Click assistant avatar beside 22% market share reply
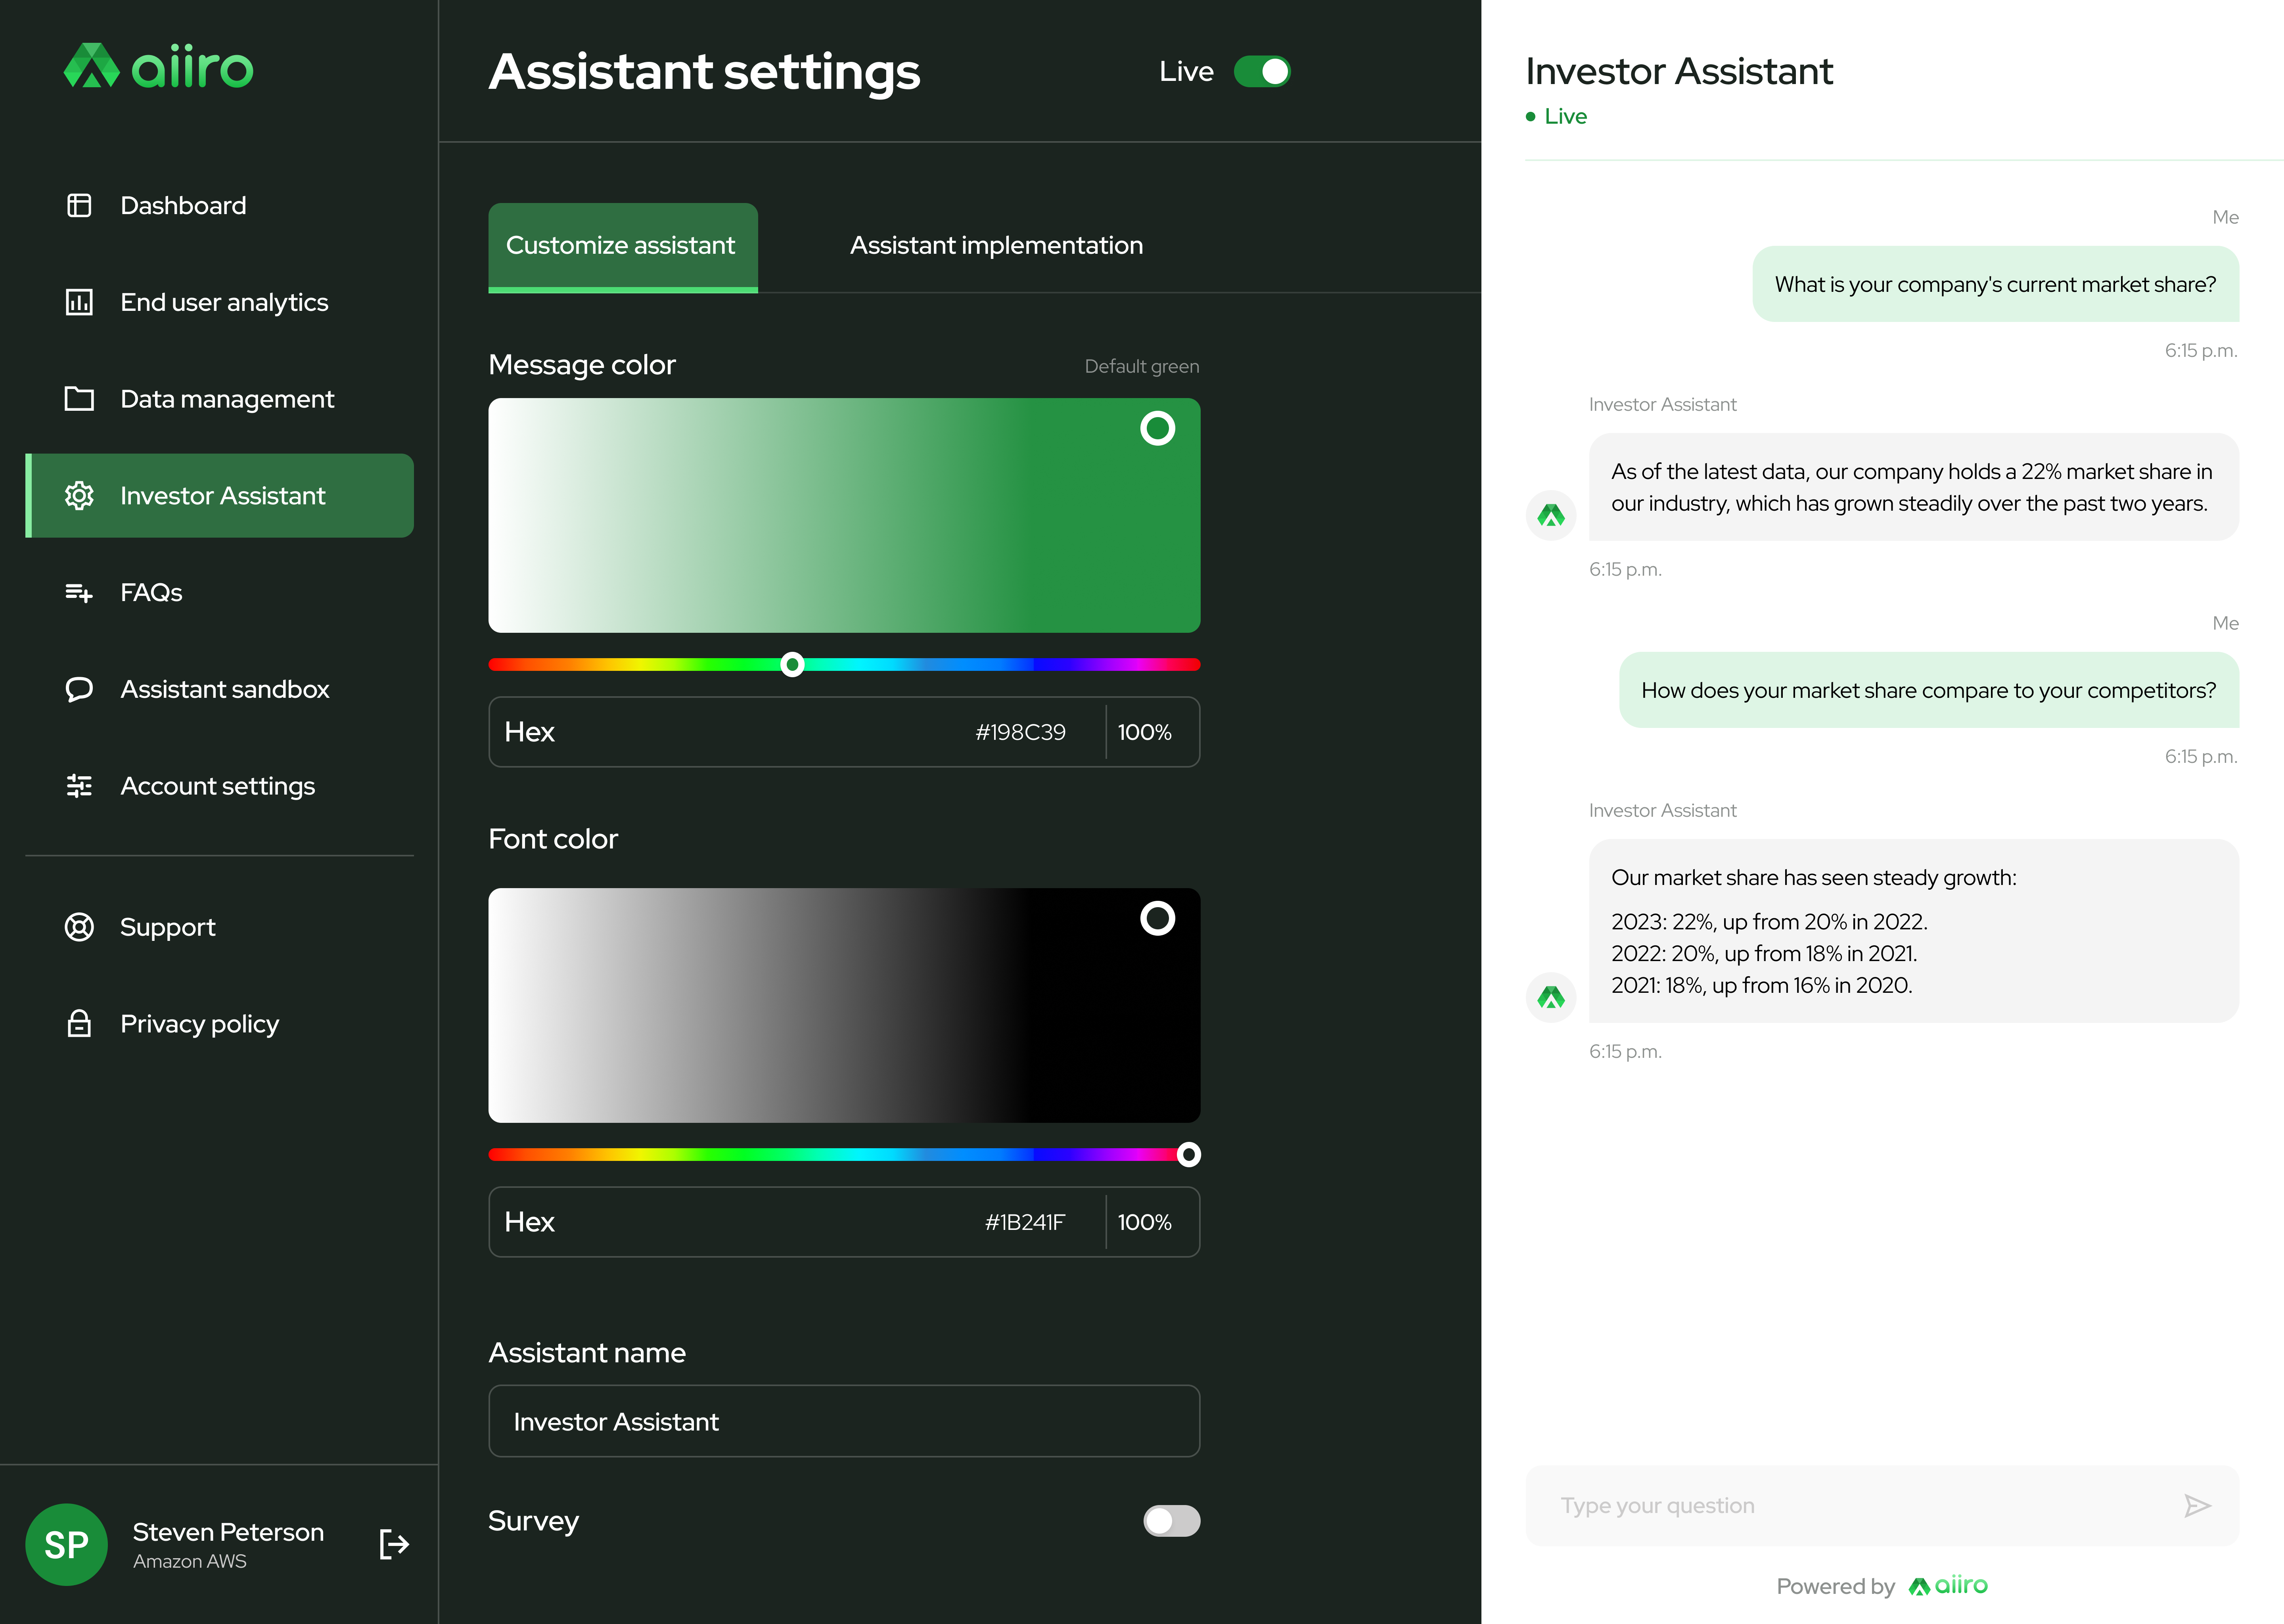The width and height of the screenshot is (2284, 1624). click(x=1551, y=515)
